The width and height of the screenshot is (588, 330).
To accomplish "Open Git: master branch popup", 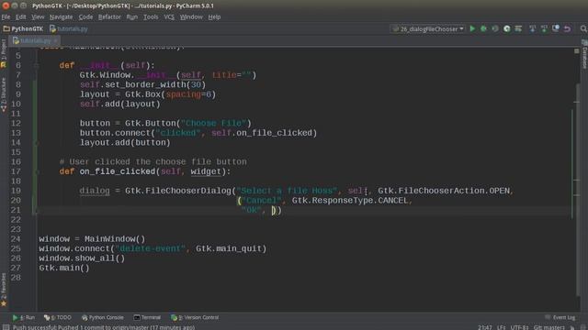I will tap(549, 327).
